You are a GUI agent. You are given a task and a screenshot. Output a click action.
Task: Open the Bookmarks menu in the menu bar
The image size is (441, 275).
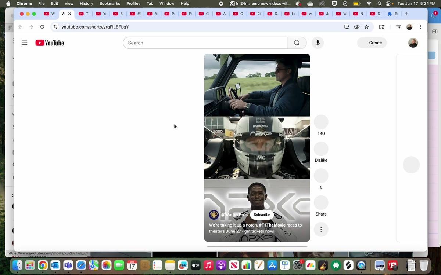[110, 4]
